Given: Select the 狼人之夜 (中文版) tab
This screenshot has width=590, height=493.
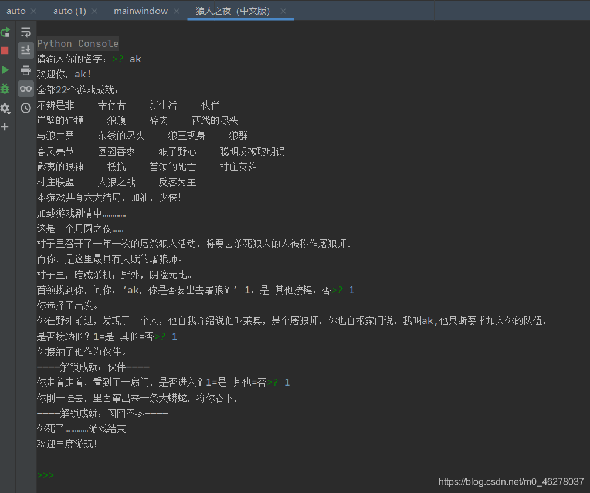Looking at the screenshot, I should point(235,10).
